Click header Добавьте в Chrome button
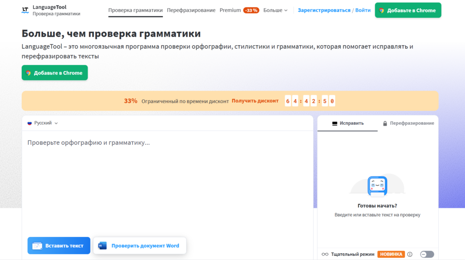The width and height of the screenshot is (465, 260). [x=408, y=10]
